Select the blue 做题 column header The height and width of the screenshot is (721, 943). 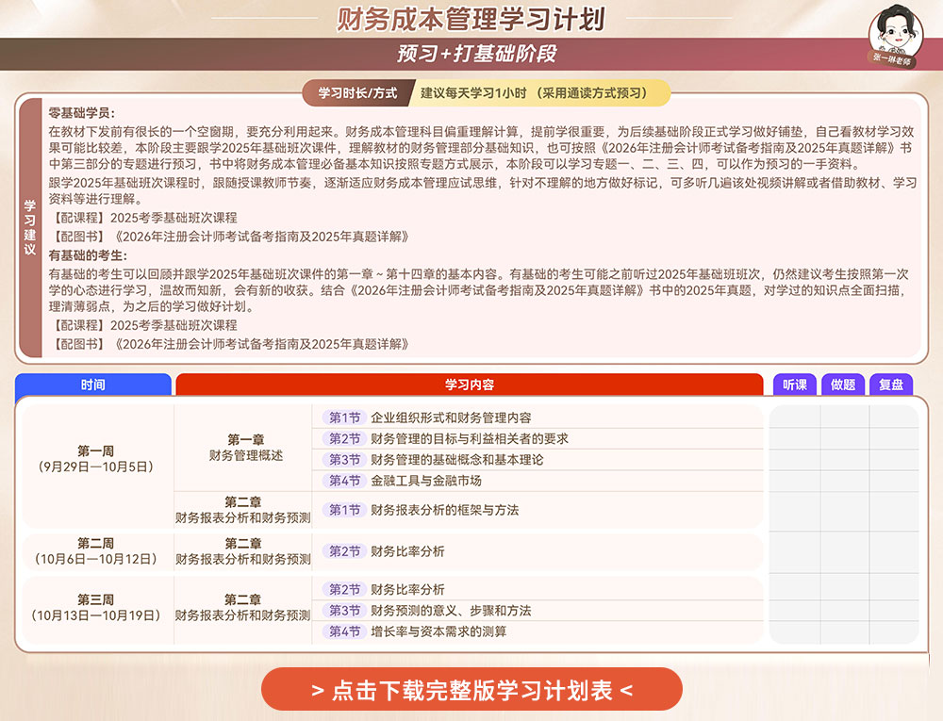(x=842, y=385)
